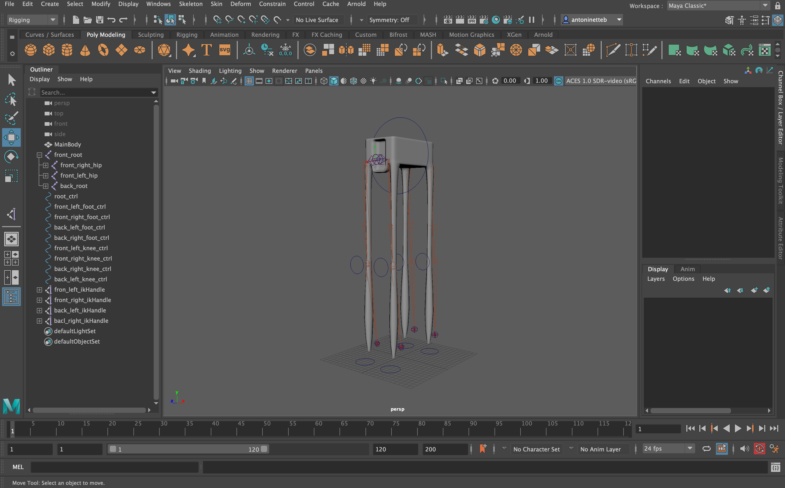Click the Symmetry: Off button
The width and height of the screenshot is (785, 488).
(x=389, y=20)
